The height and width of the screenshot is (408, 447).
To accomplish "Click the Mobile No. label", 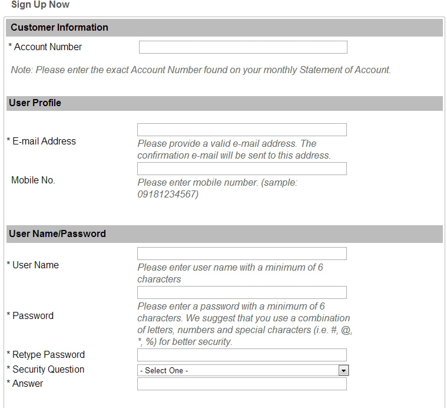I will (33, 180).
